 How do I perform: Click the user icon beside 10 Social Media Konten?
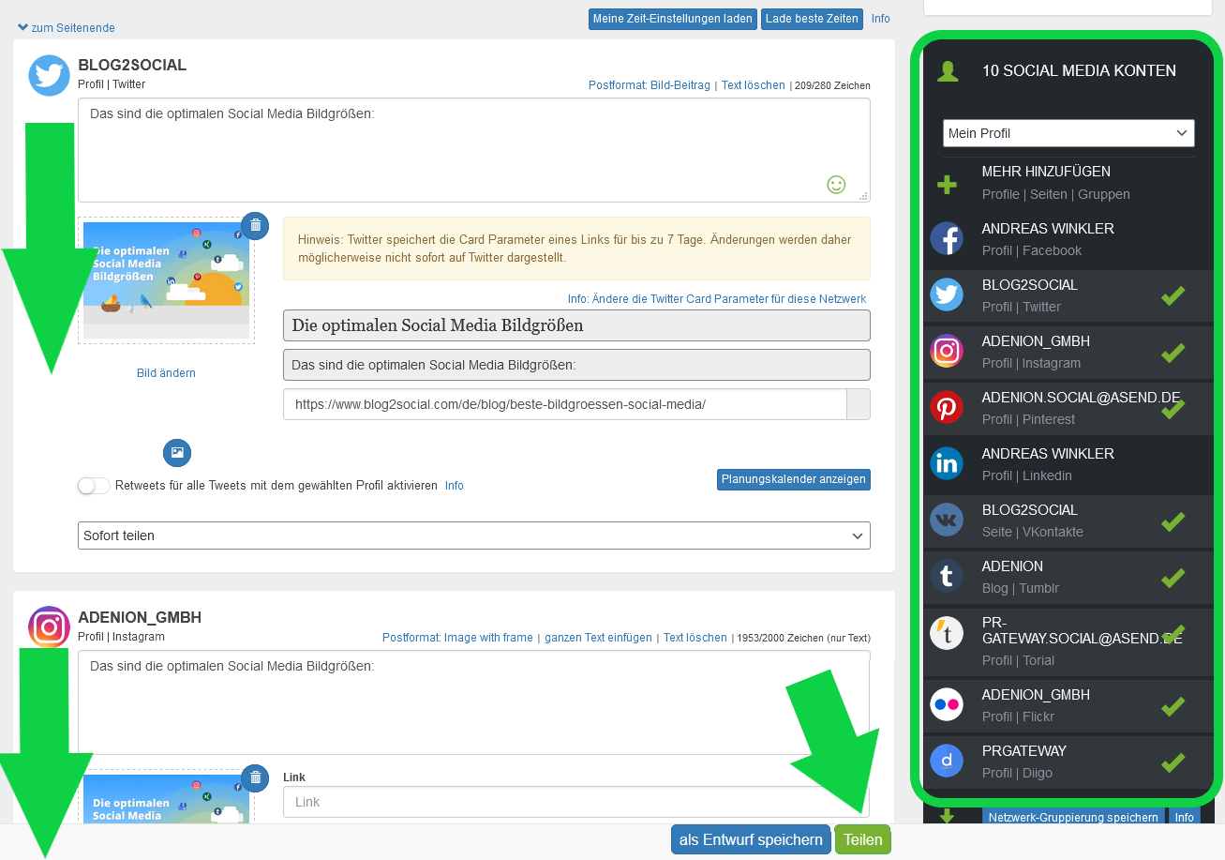pos(948,71)
